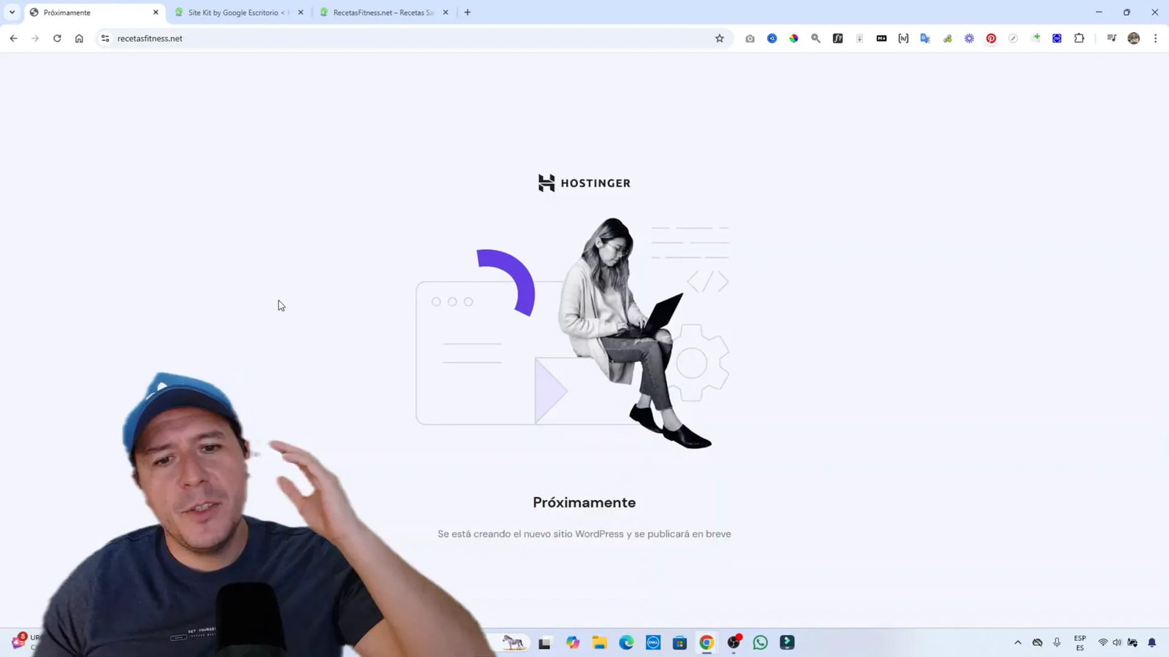Switch to the Site Kit tab
Screen dimensions: 1169x657
coord(234,12)
